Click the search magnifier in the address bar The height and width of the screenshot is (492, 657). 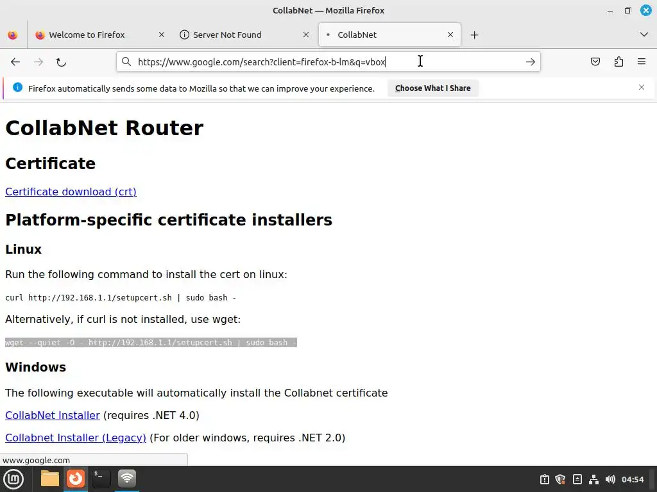point(126,62)
